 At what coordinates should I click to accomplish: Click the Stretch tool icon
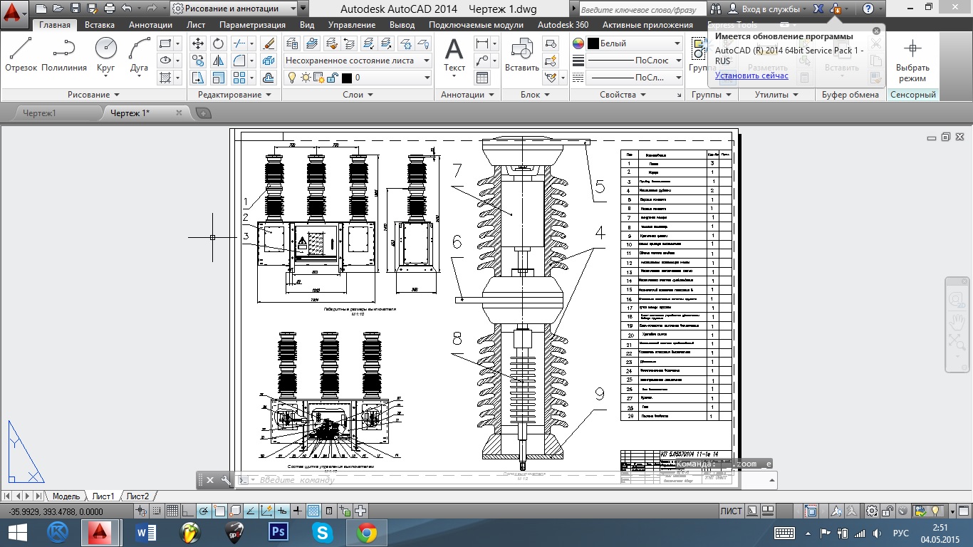pos(198,78)
